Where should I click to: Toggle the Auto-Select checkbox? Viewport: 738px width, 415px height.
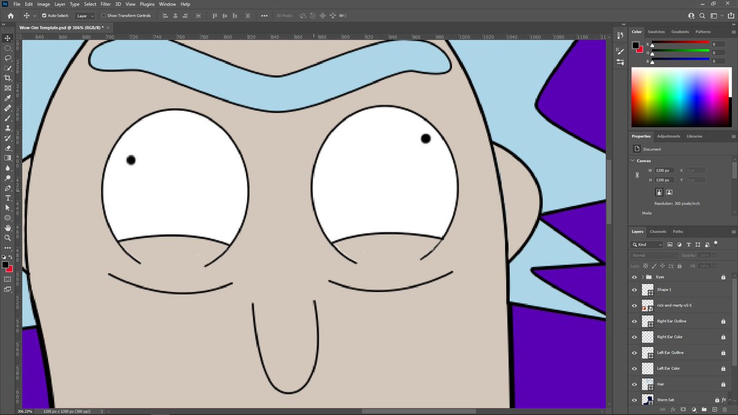point(44,15)
